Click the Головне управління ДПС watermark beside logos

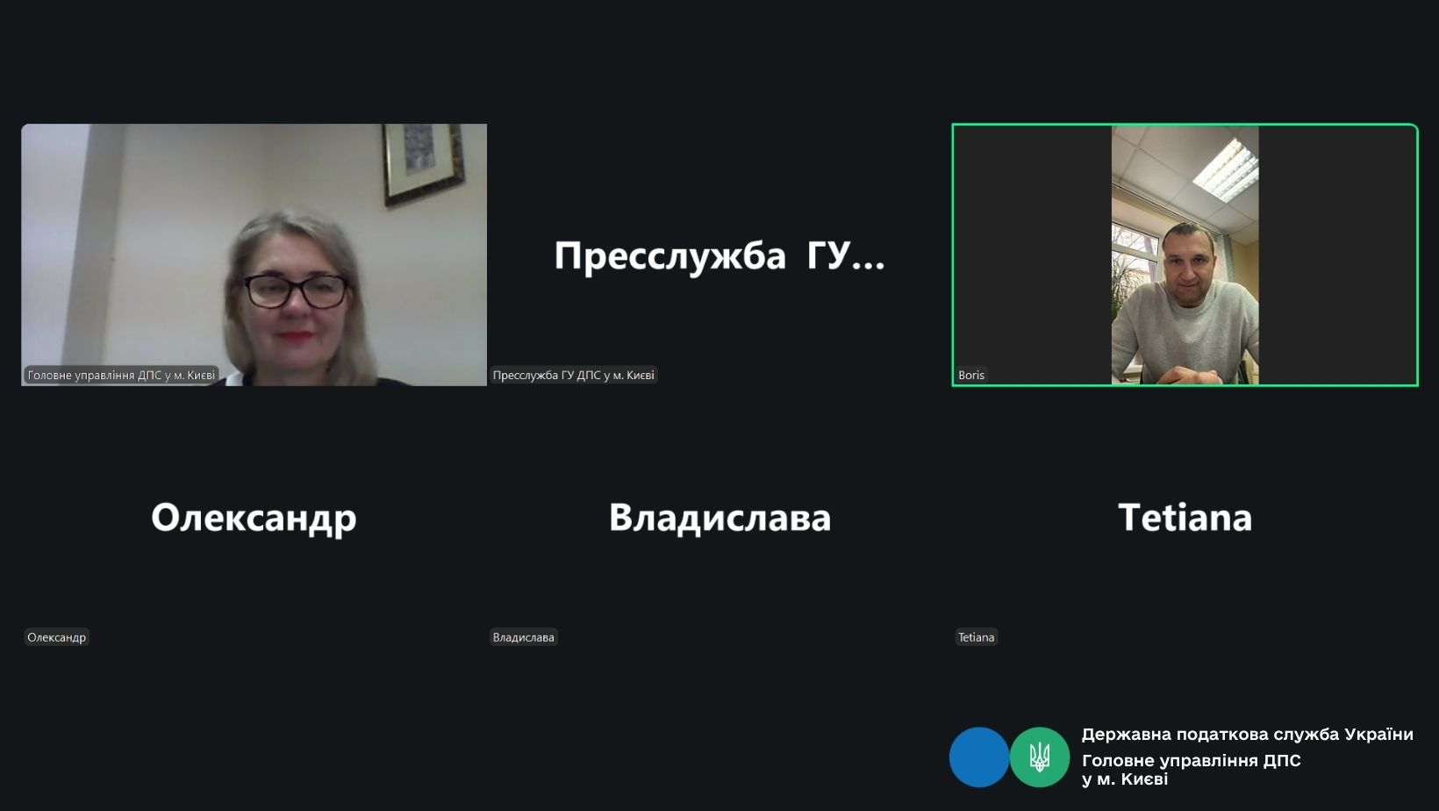pos(1191,769)
